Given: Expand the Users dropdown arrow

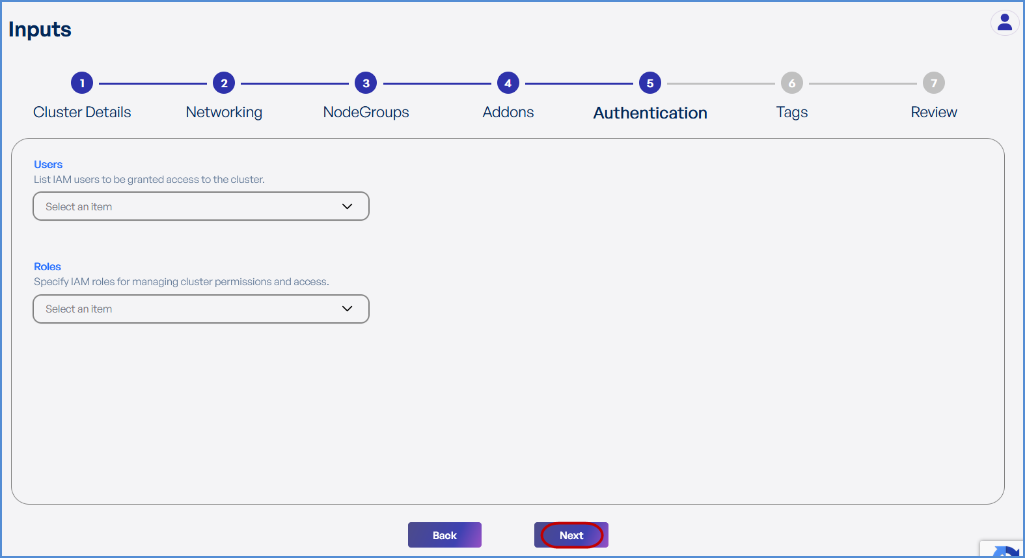Looking at the screenshot, I should point(347,206).
